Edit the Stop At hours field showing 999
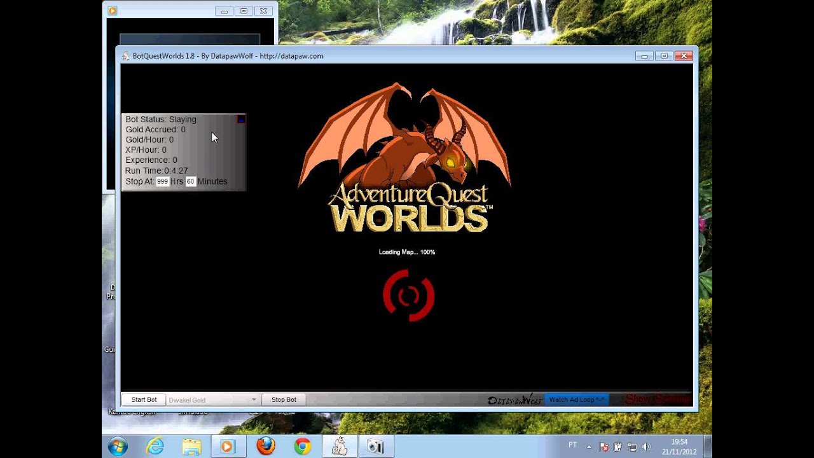The image size is (814, 458). 162,181
